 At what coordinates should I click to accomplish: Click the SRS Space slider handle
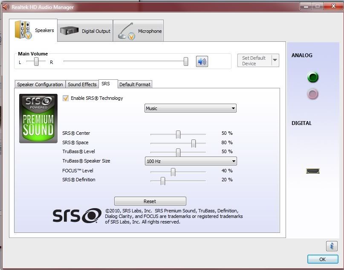click(194, 143)
